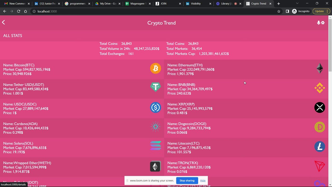Click the Total Exchanges: 161 stat
The image size is (332, 187).
(x=116, y=54)
